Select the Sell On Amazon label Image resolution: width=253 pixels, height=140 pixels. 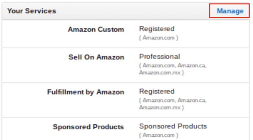(x=96, y=57)
